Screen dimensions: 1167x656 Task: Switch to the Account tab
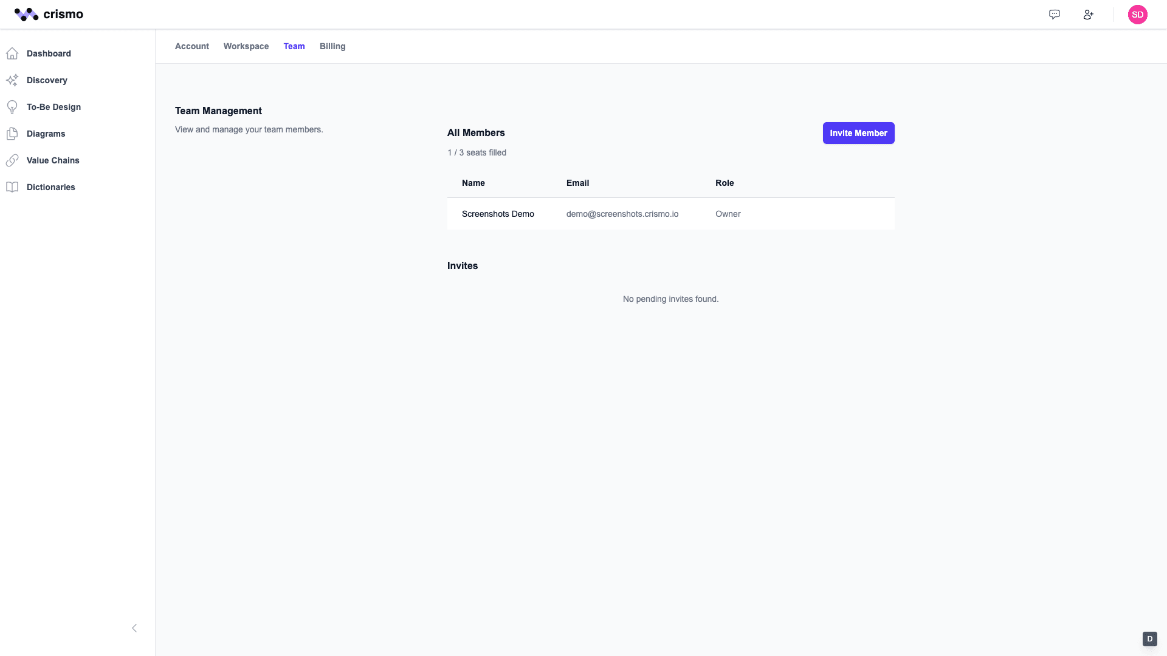[191, 46]
